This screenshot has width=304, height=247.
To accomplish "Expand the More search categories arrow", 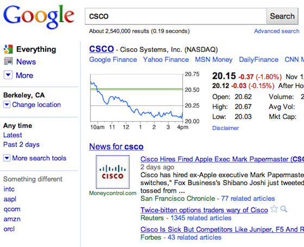I will tap(8, 75).
